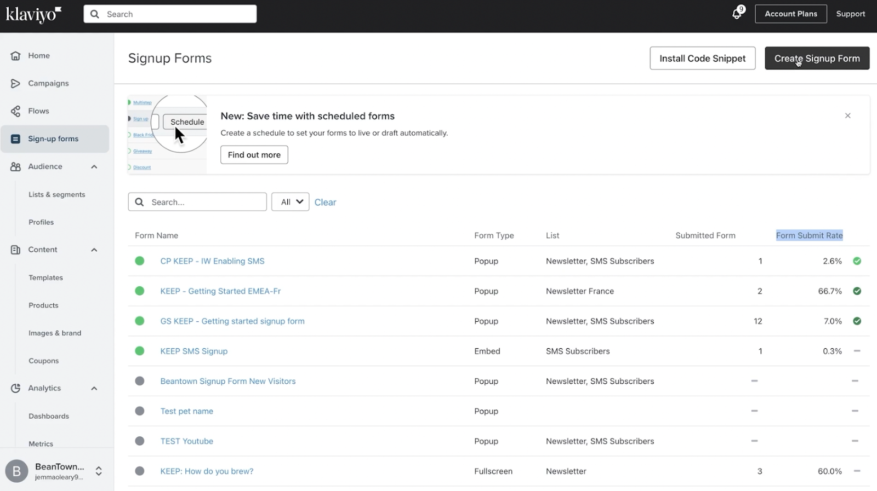
Task: Open Coupons under Content
Action: (x=43, y=361)
